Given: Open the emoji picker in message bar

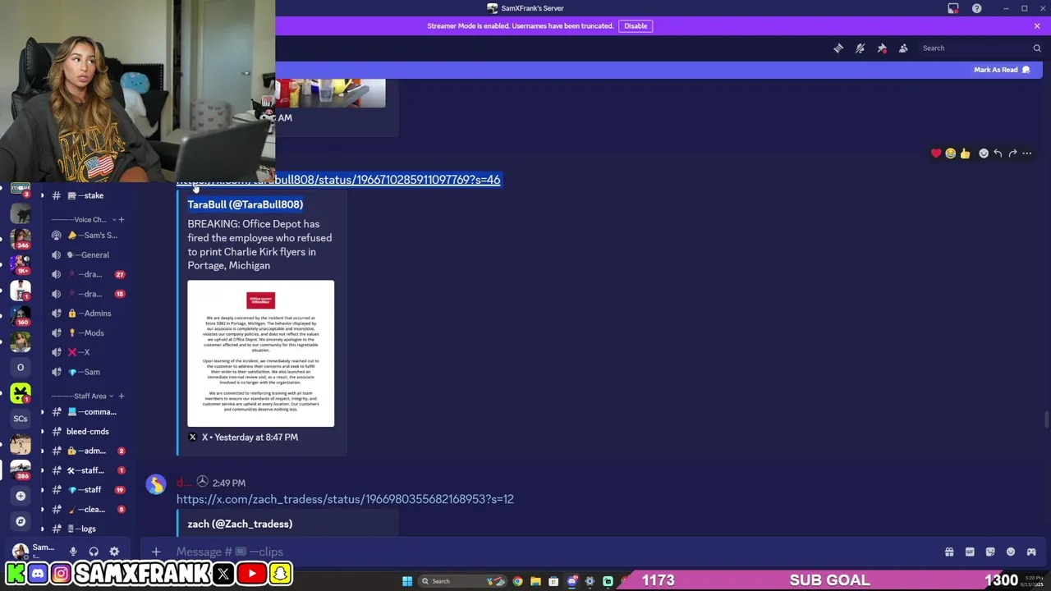Looking at the screenshot, I should (x=1011, y=552).
